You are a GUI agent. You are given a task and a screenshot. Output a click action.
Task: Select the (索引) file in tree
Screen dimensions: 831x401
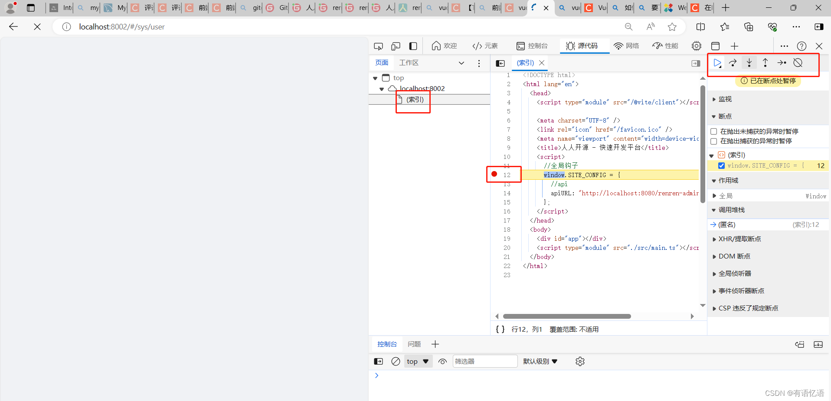pyautogui.click(x=414, y=100)
